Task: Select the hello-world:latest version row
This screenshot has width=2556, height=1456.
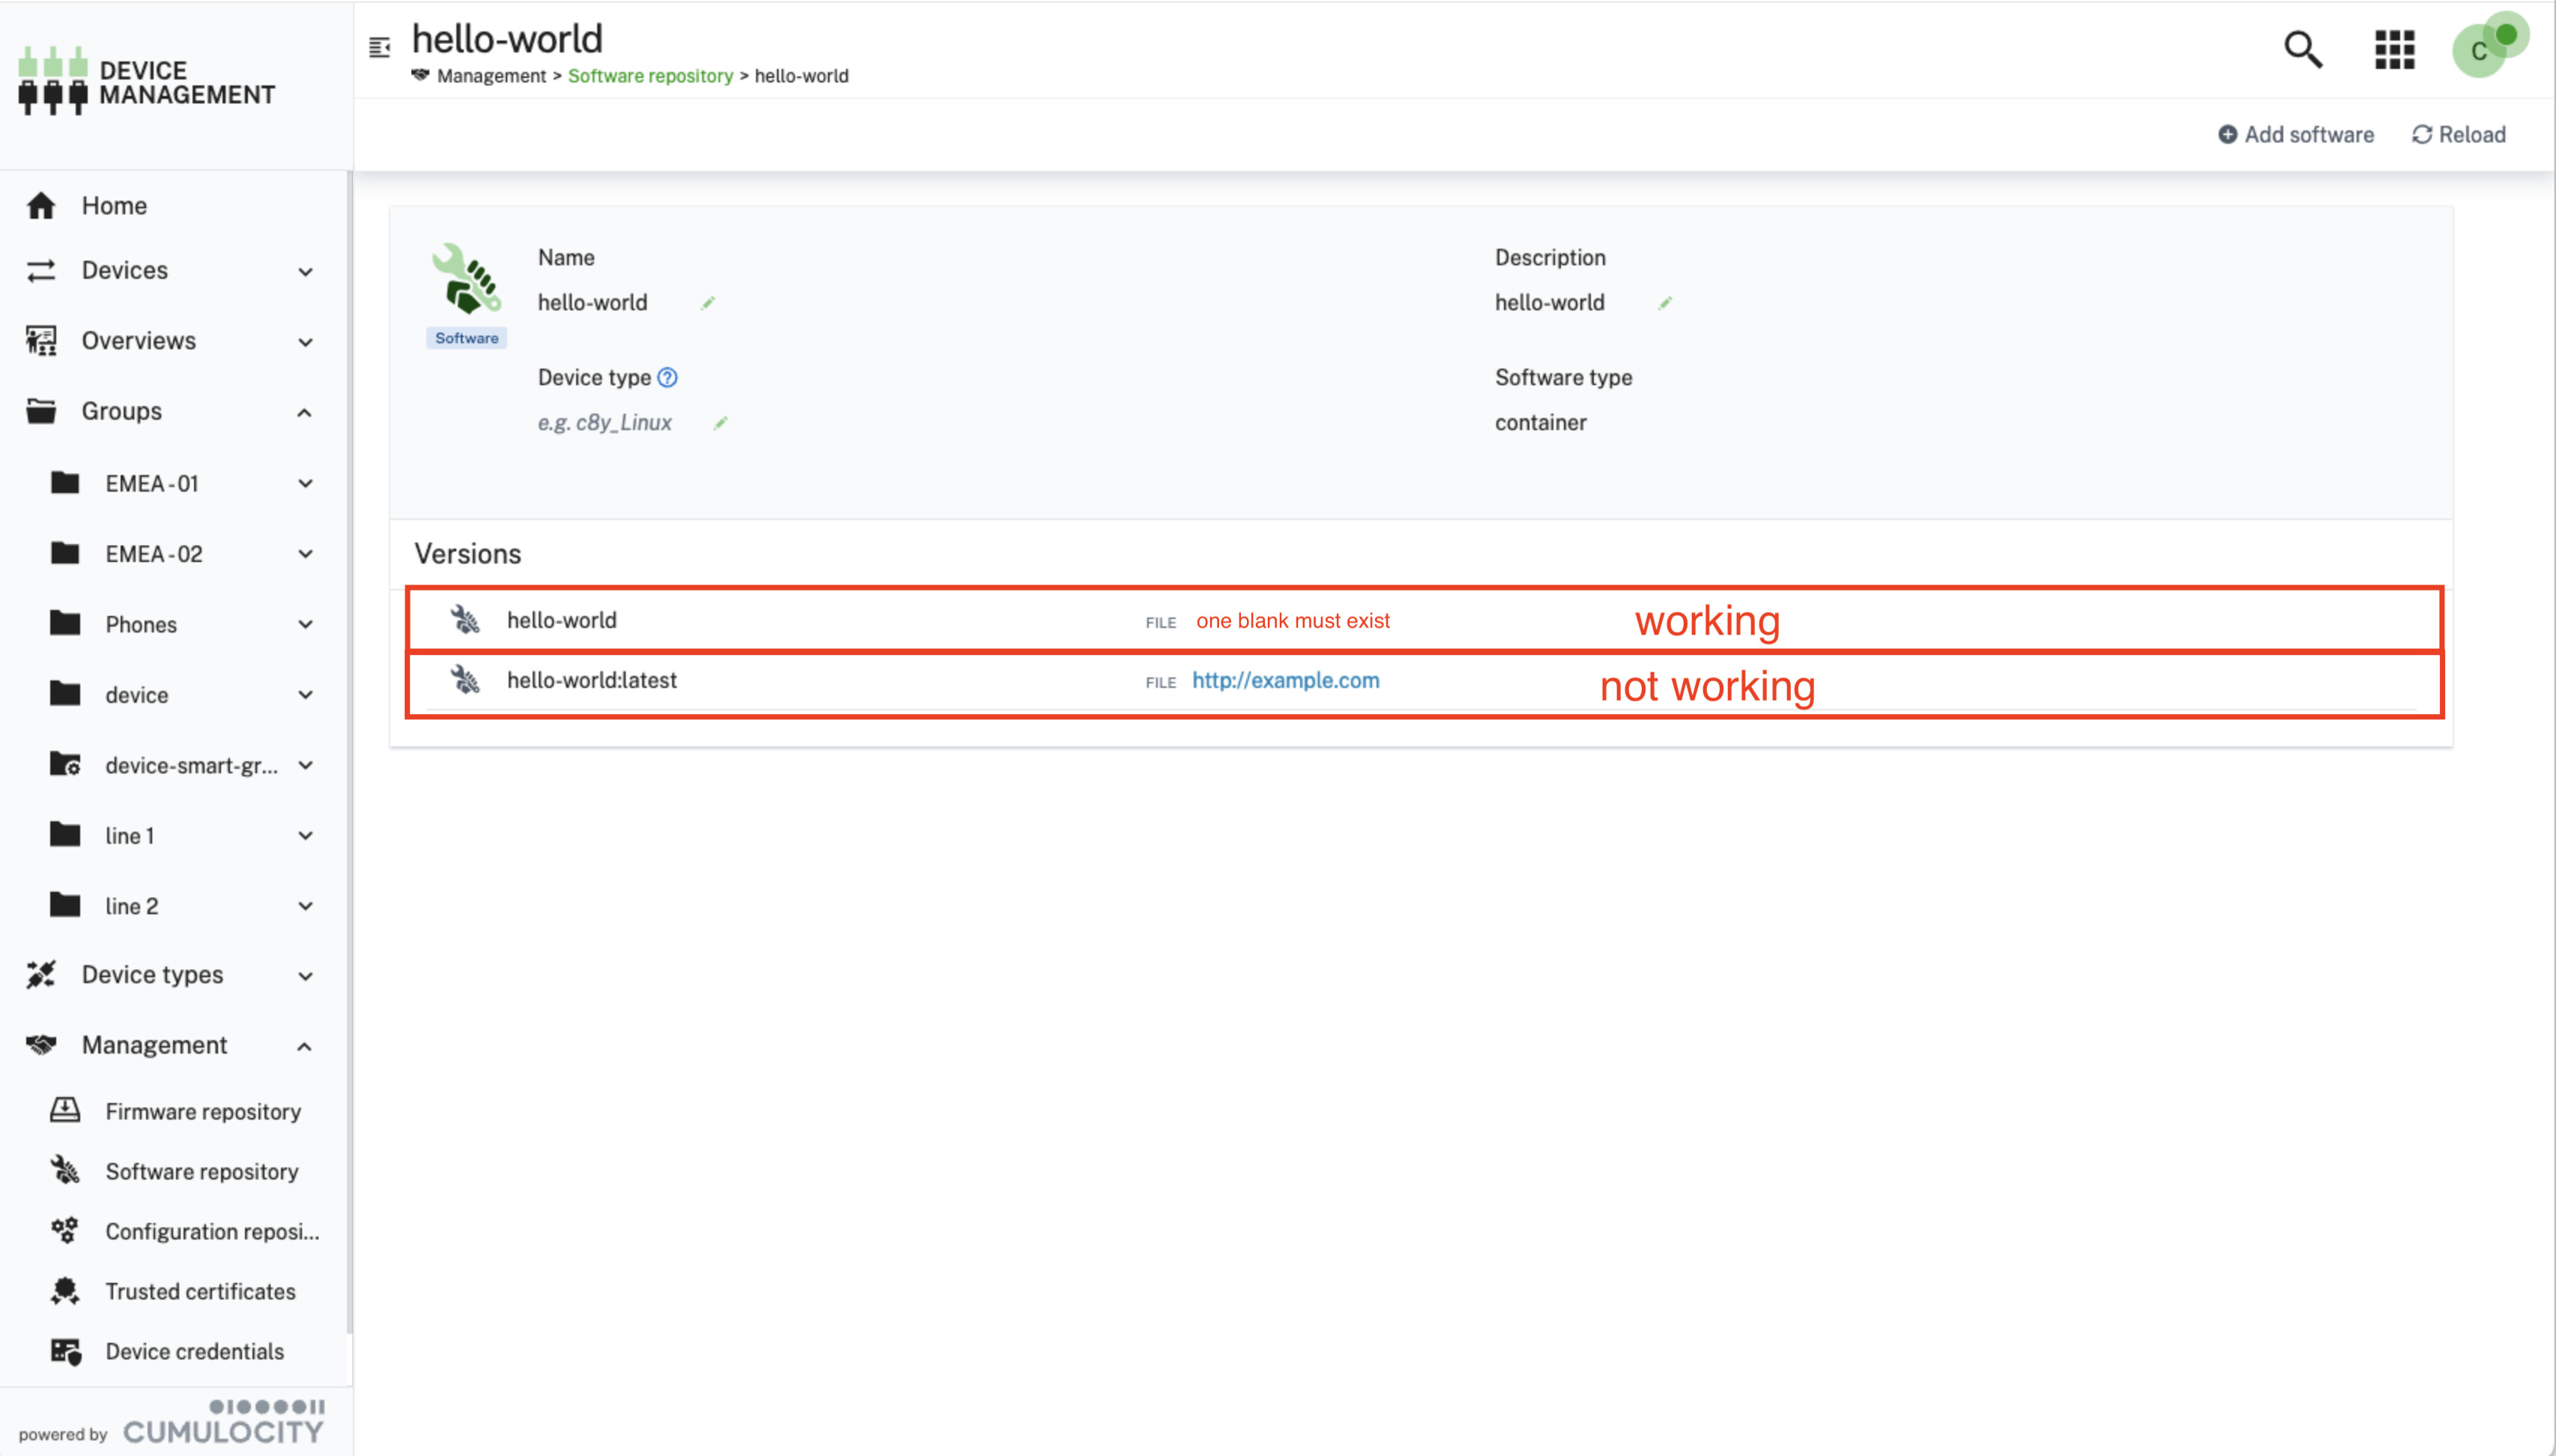Action: pos(592,680)
